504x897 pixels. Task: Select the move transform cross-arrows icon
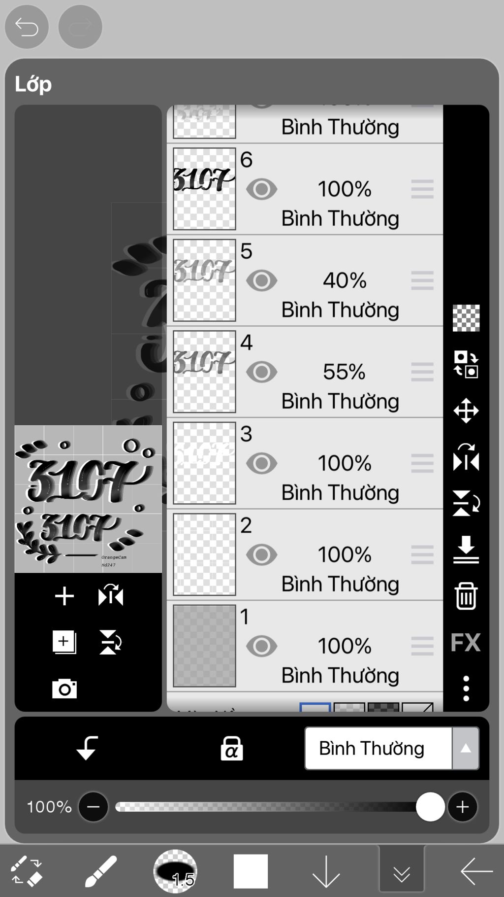[466, 411]
